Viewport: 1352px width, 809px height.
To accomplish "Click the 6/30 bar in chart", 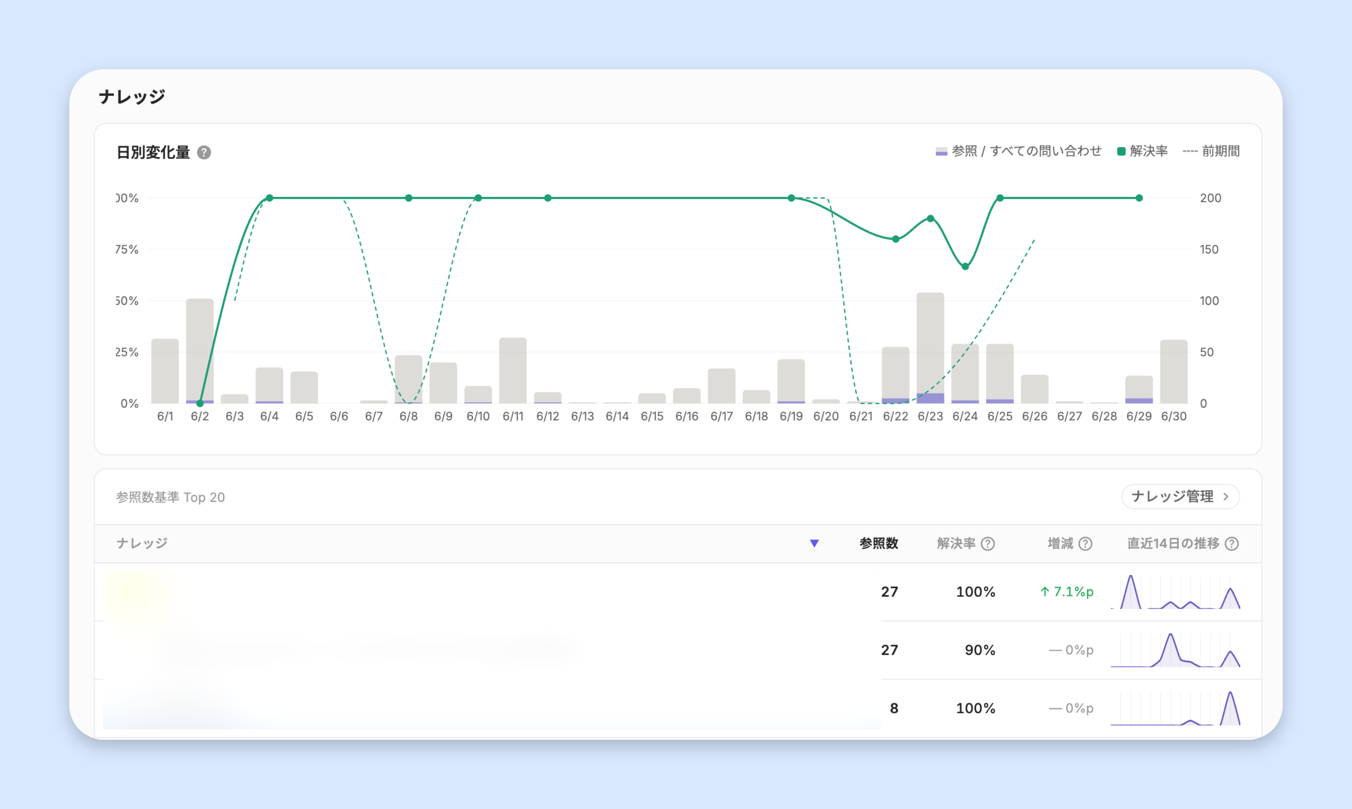I will 1173,371.
